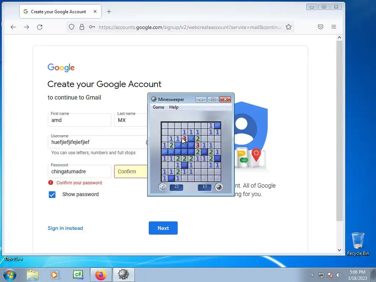376x282 pixels.
Task: Reload the current Firefox page
Action: click(40, 27)
